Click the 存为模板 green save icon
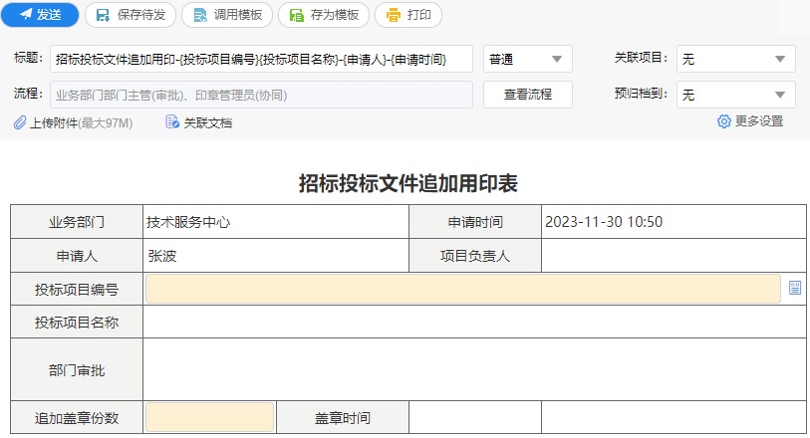This screenshot has width=810, height=438. [297, 16]
